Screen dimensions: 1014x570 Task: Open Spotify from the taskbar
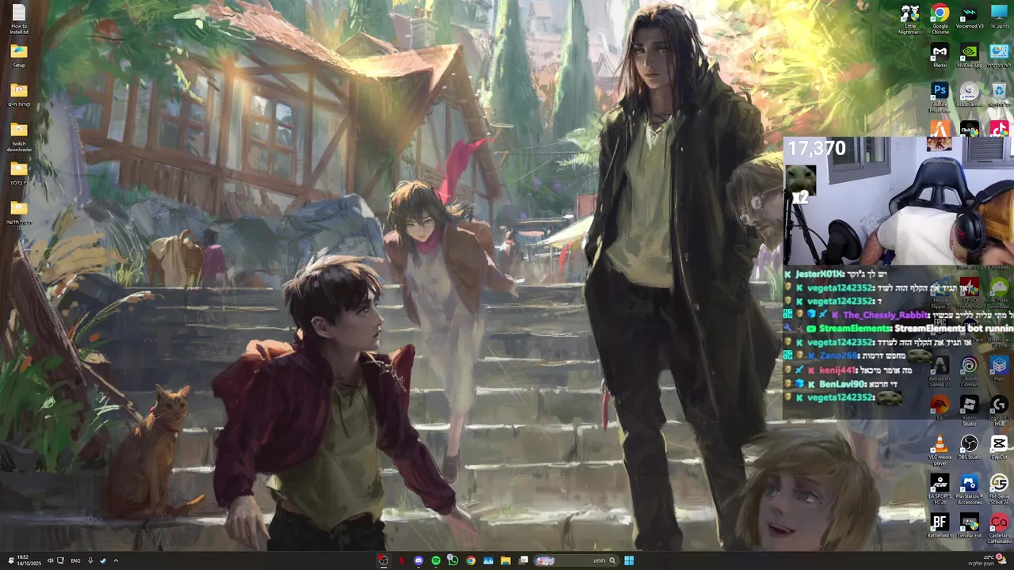pos(436,560)
